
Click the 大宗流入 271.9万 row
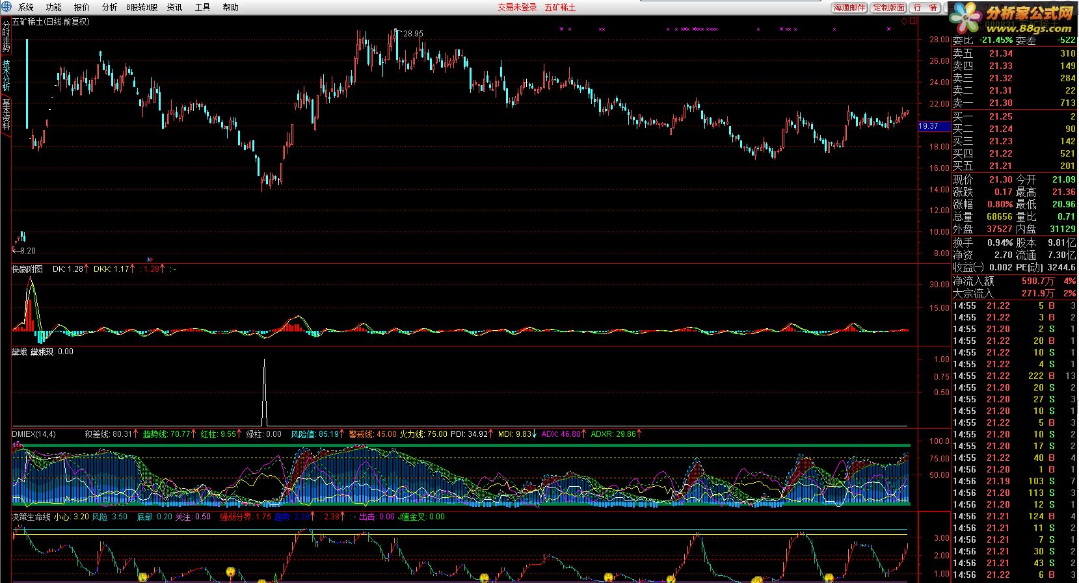click(x=1014, y=293)
